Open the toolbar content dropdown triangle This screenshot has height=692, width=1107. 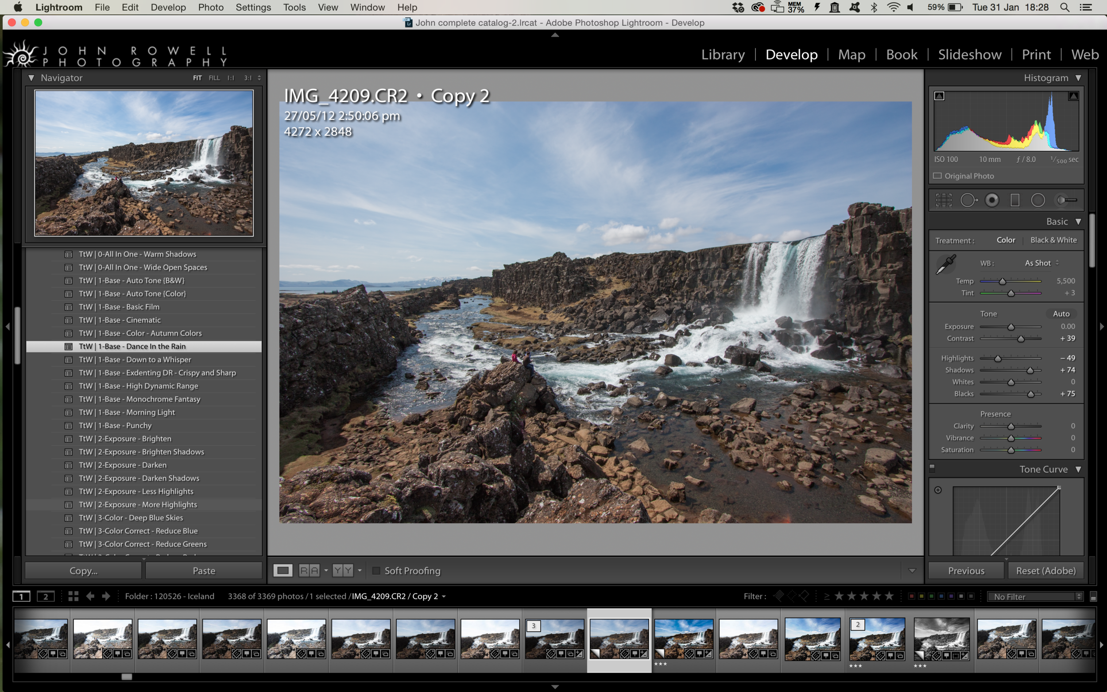(912, 571)
